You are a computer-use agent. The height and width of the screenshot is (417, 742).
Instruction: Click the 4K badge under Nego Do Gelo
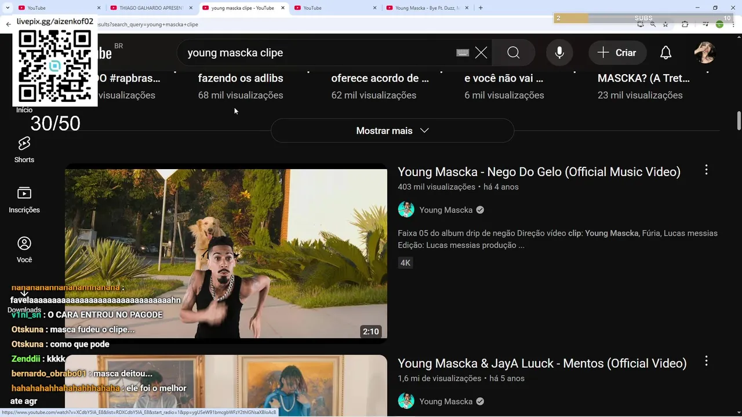pos(406,263)
